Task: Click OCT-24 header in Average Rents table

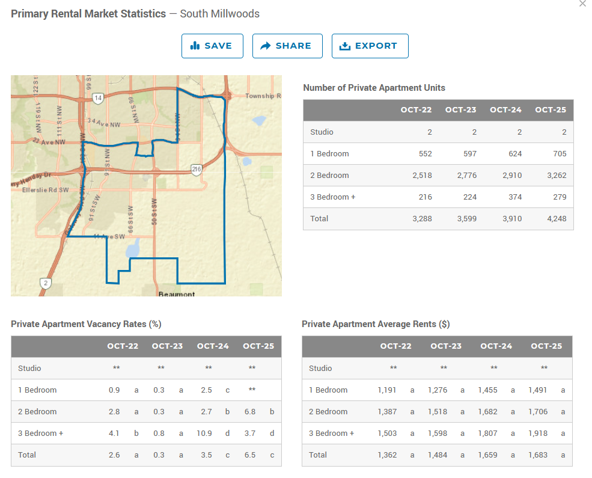Action: pos(496,346)
